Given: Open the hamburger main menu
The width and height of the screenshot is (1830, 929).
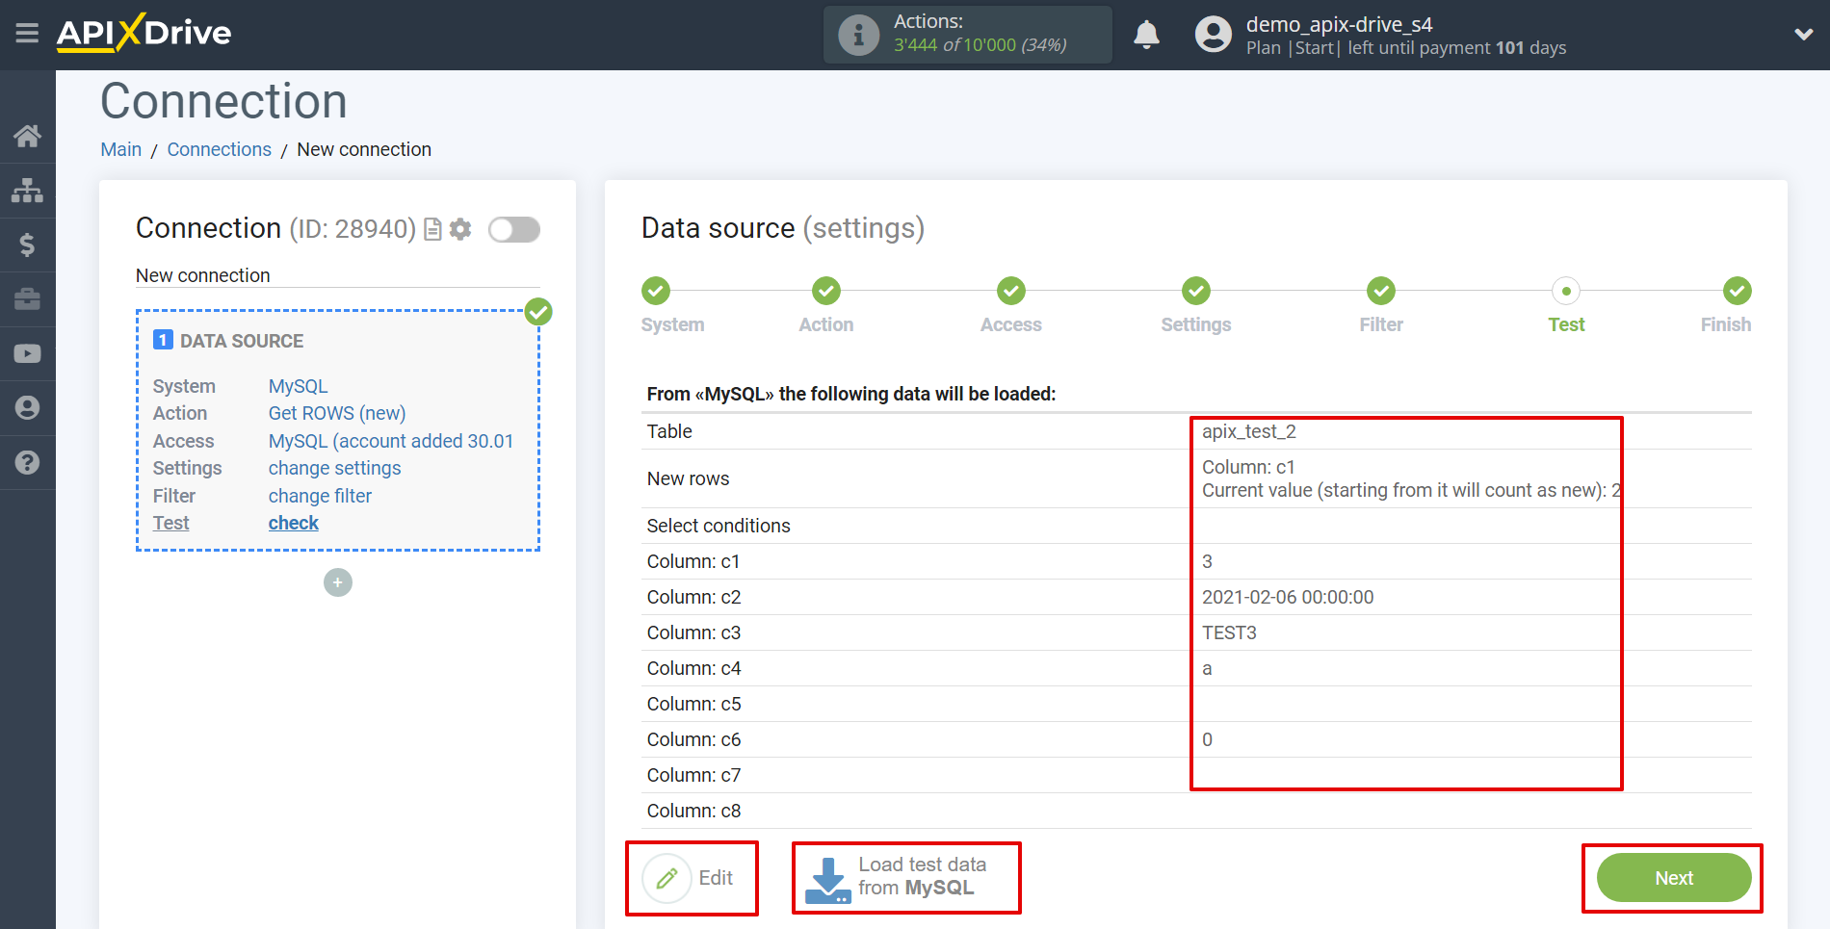Looking at the screenshot, I should coord(27,34).
